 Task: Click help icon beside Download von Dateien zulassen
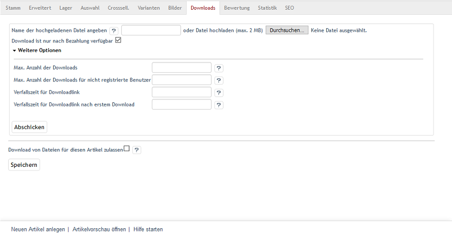(x=137, y=150)
